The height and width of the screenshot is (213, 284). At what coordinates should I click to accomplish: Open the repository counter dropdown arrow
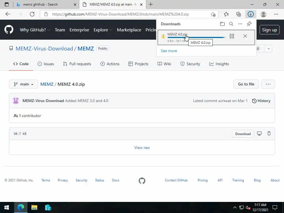(268, 49)
